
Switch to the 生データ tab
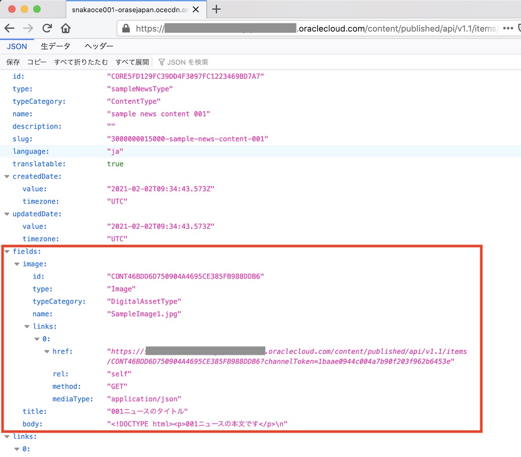55,46
